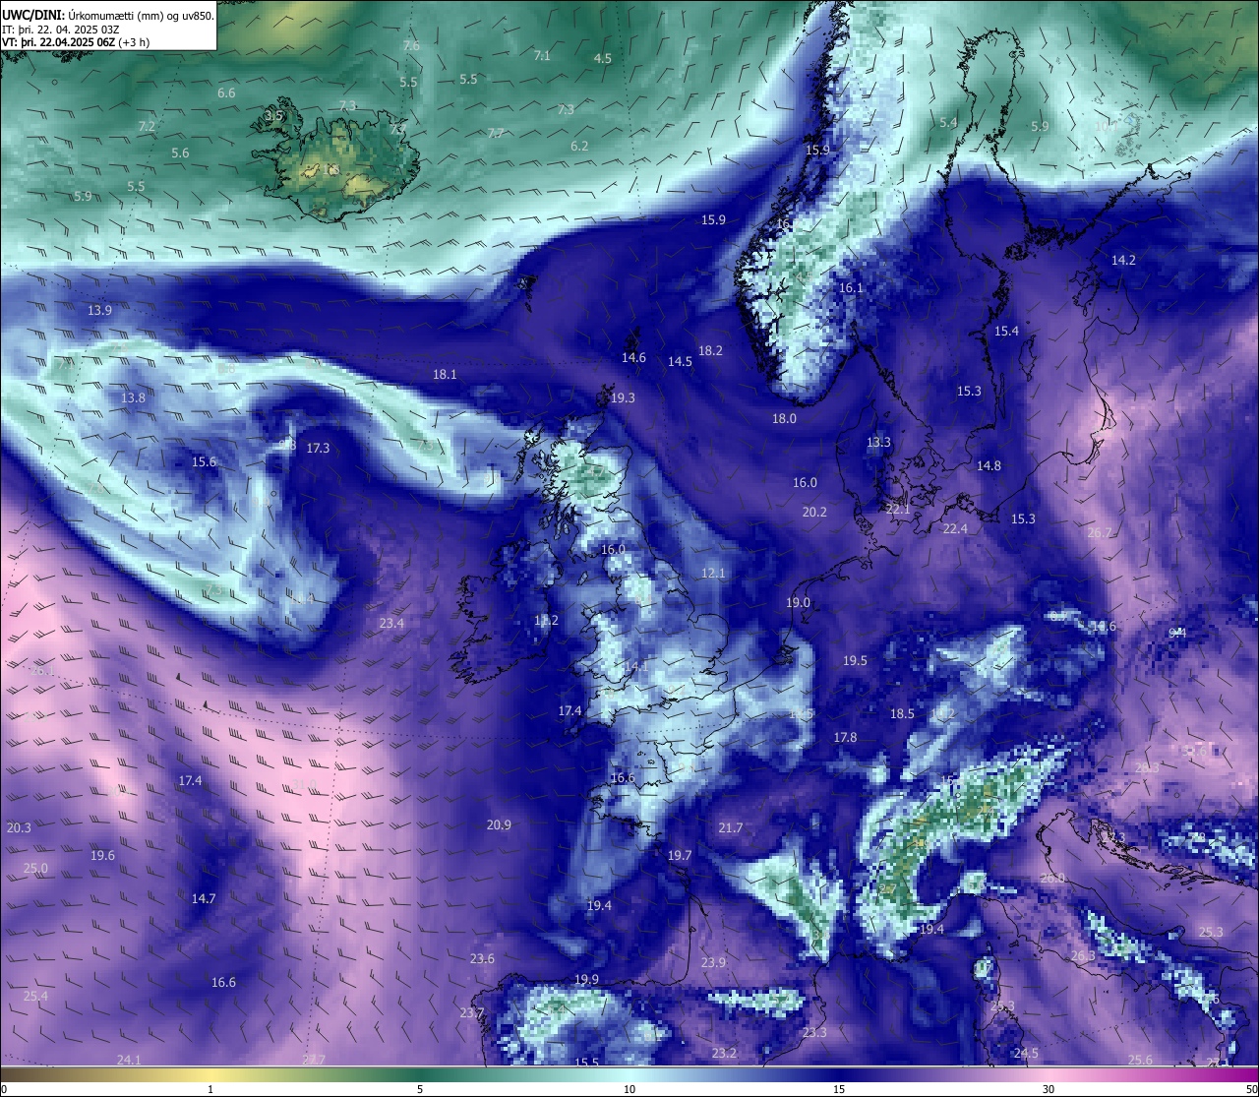
Task: Click the 19.6 value label
Action: point(102,856)
